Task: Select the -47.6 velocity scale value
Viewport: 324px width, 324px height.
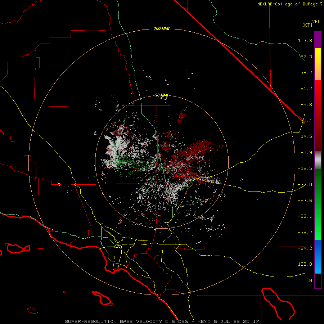Action: tap(305, 201)
